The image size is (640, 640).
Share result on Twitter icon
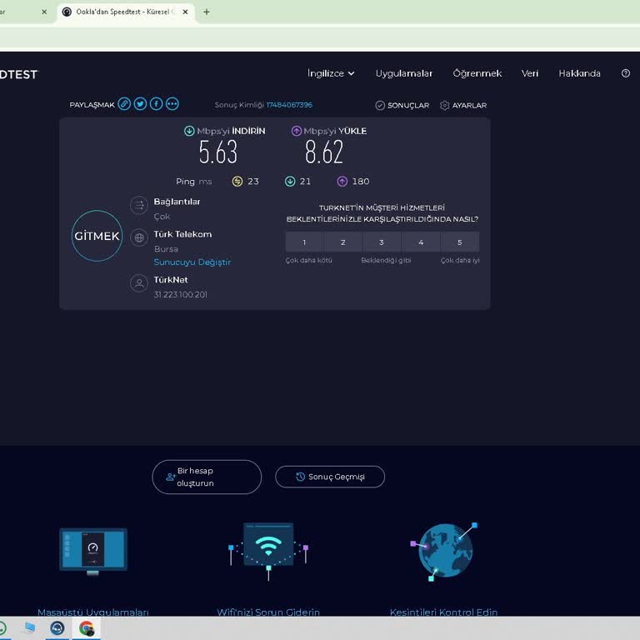[x=140, y=104]
